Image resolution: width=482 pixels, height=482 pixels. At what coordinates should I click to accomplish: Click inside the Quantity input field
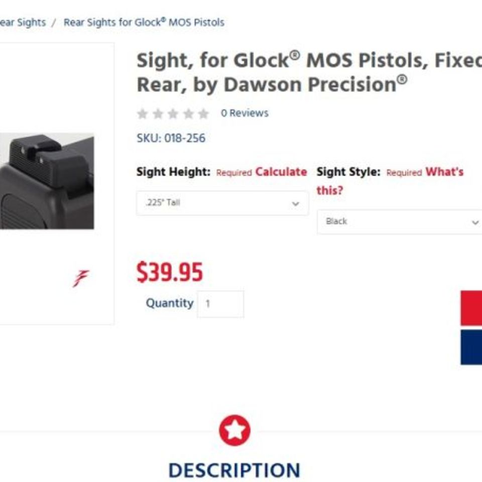[x=221, y=303]
